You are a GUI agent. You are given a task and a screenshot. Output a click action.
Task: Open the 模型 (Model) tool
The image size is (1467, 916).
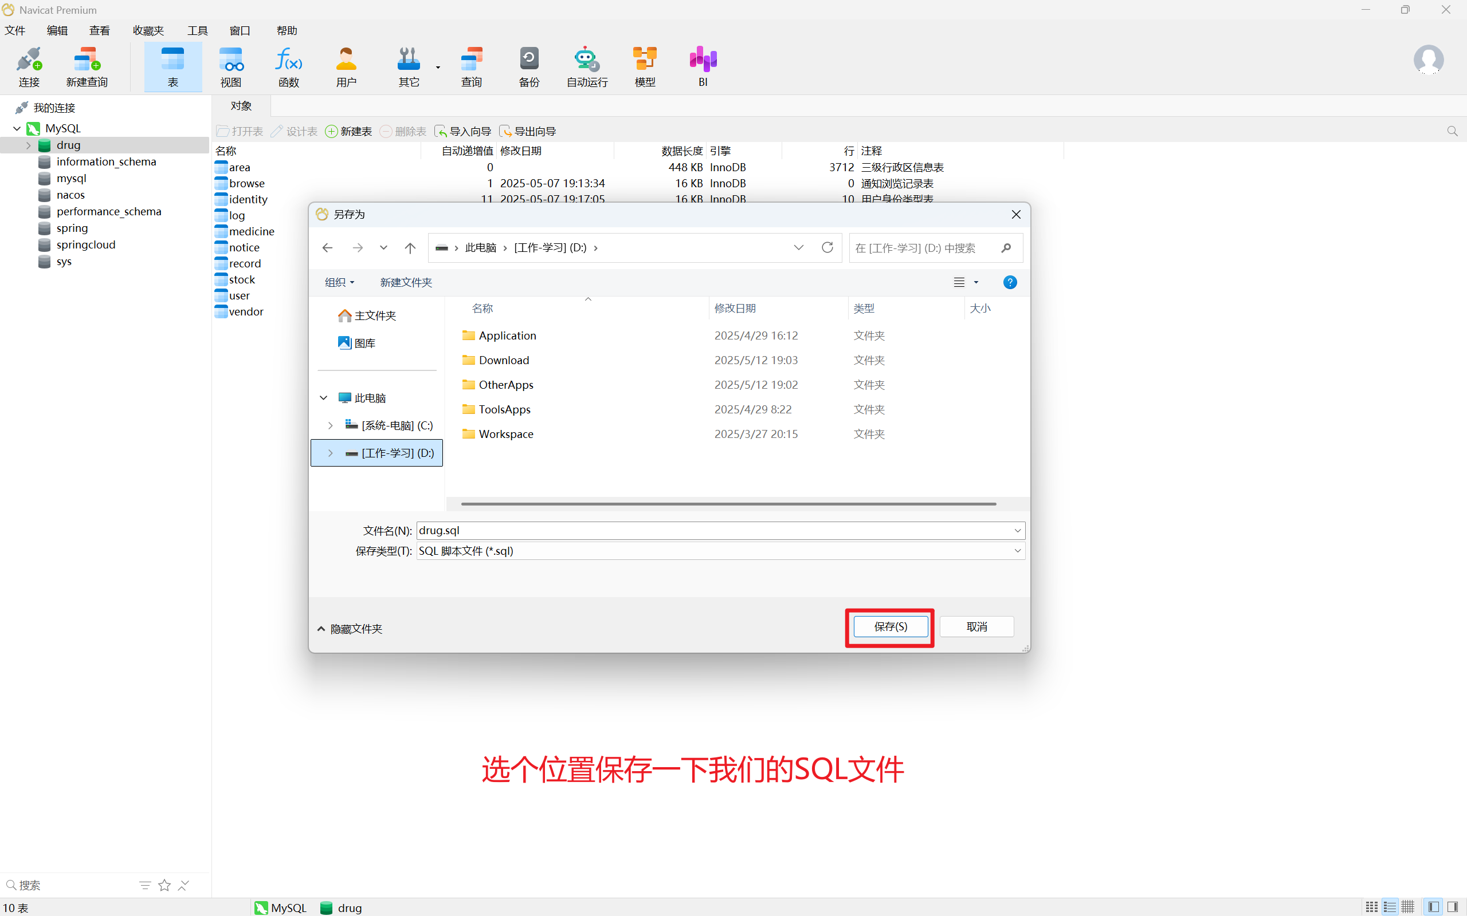click(x=644, y=65)
